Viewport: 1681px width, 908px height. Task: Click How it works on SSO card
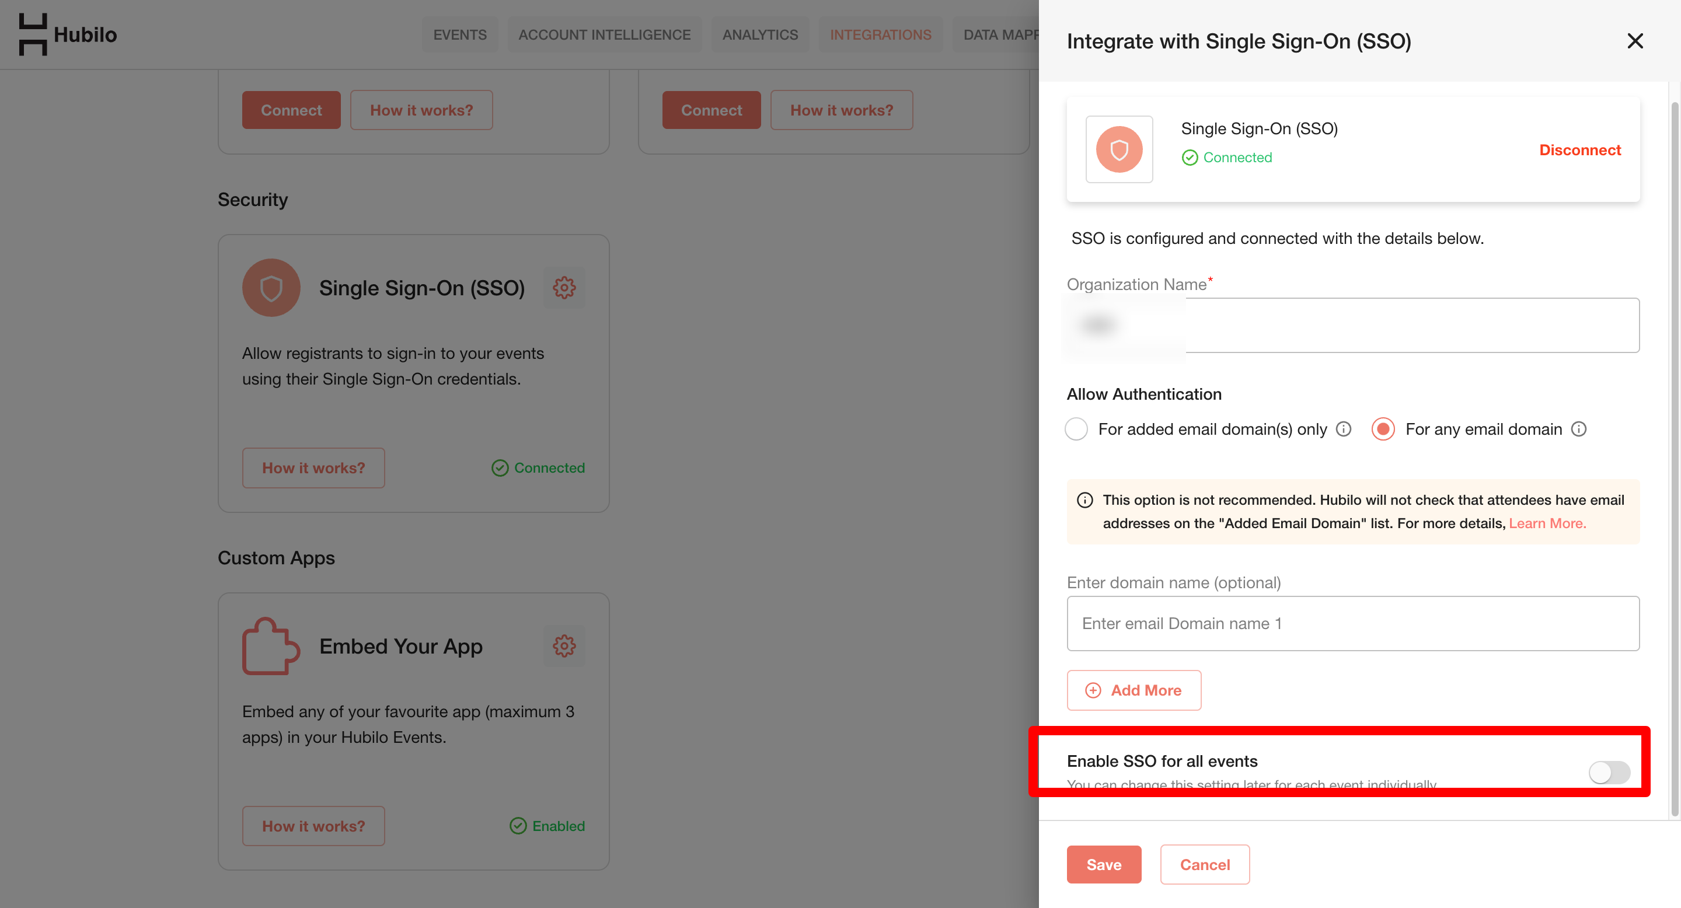[x=313, y=467]
